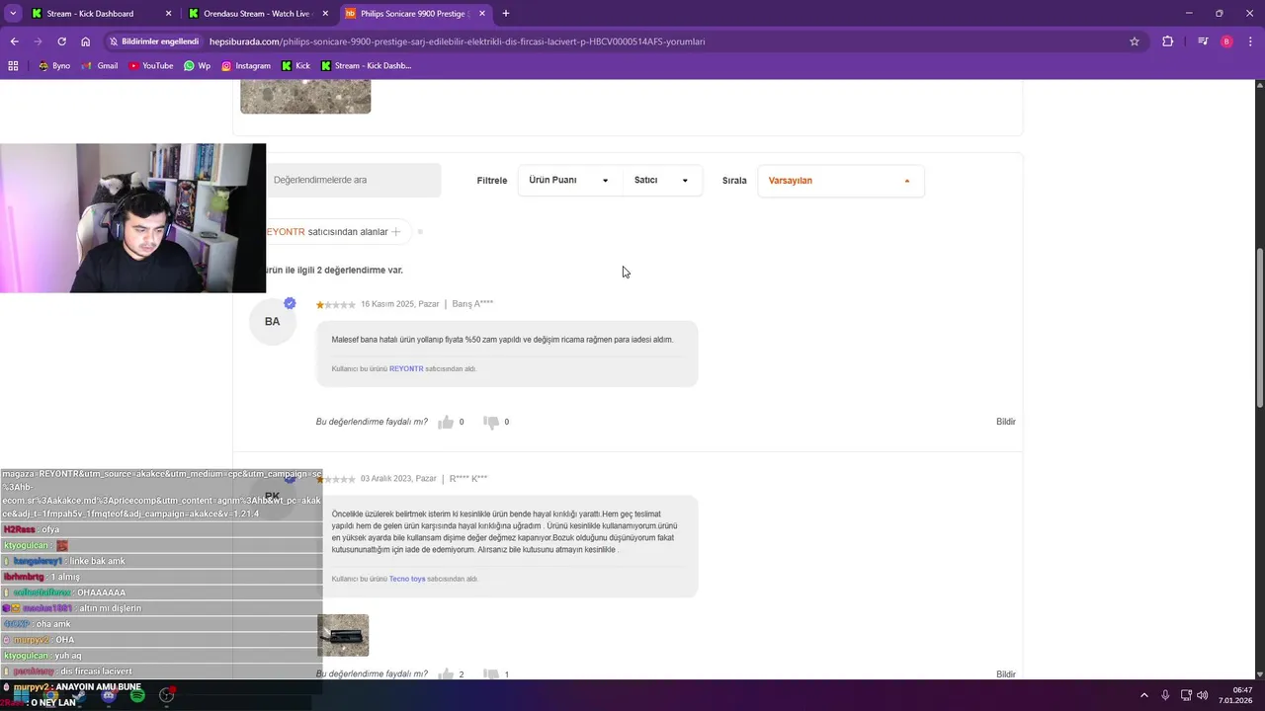Select the Philips Sonicare 9900 Prestige tab
Viewport: 1265px width, 711px height.
415,14
